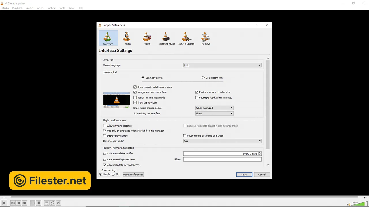
Task: Expand the Continue playback dropdown
Action: pyautogui.click(x=222, y=141)
